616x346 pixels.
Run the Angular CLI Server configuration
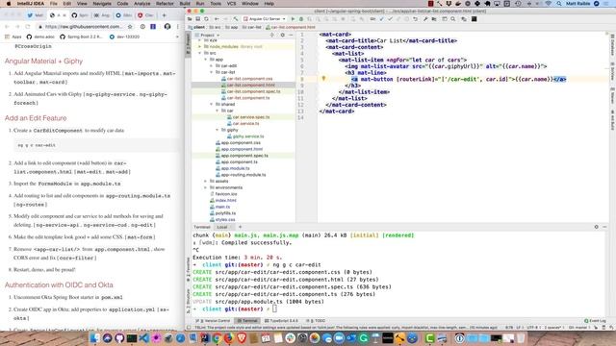tap(293, 19)
